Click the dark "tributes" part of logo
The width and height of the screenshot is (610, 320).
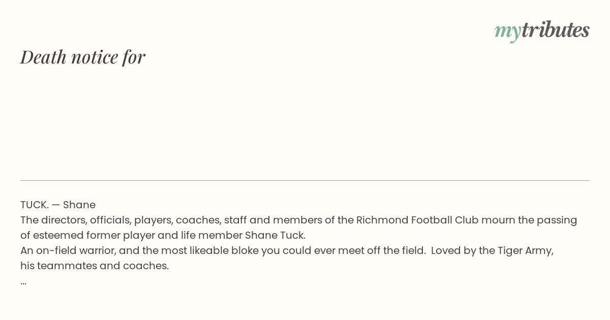[556, 30]
